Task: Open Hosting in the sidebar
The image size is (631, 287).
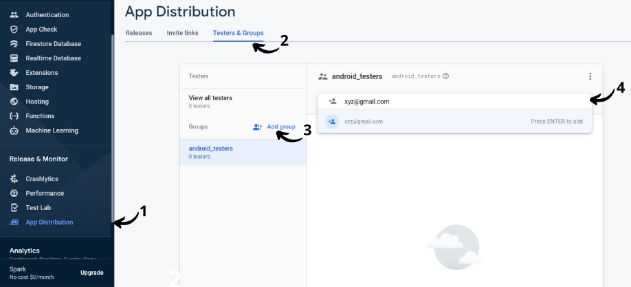Action: click(x=37, y=102)
